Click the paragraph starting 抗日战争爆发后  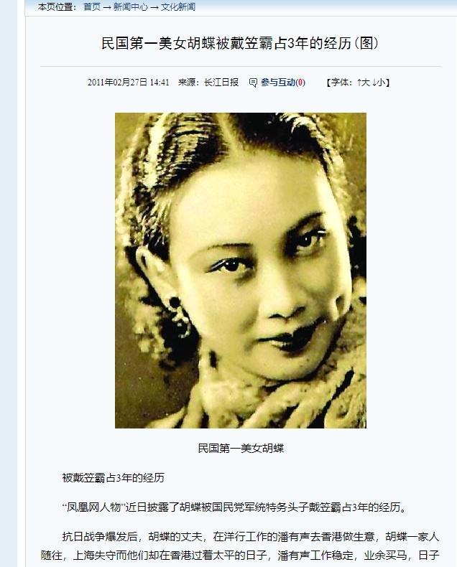coord(240,545)
